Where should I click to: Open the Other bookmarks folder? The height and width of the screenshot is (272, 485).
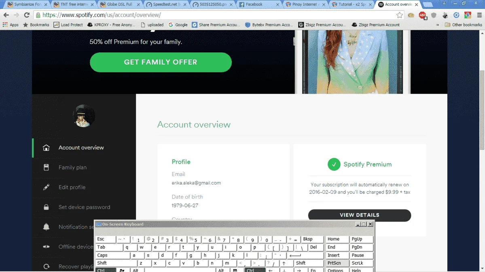pyautogui.click(x=463, y=25)
